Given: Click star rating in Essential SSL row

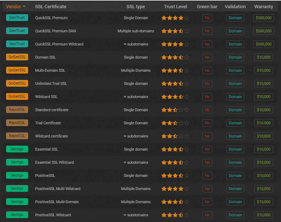Looking at the screenshot, I should [x=175, y=149].
